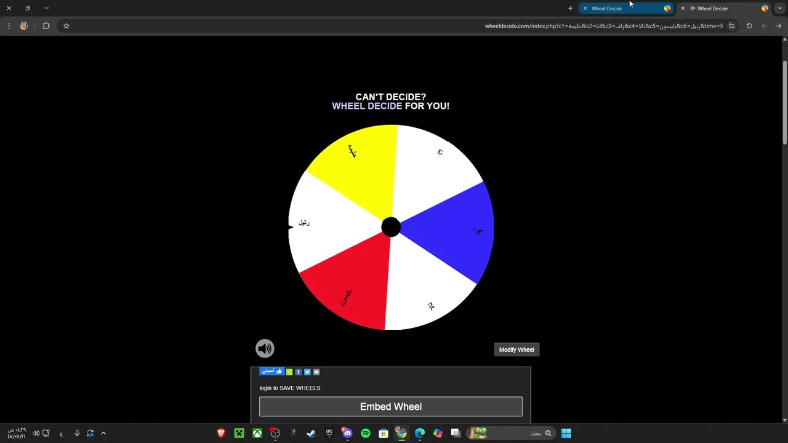The image size is (788, 443).
Task: Switch to the non-highlighted Wheel Decide tab
Action: (723, 8)
